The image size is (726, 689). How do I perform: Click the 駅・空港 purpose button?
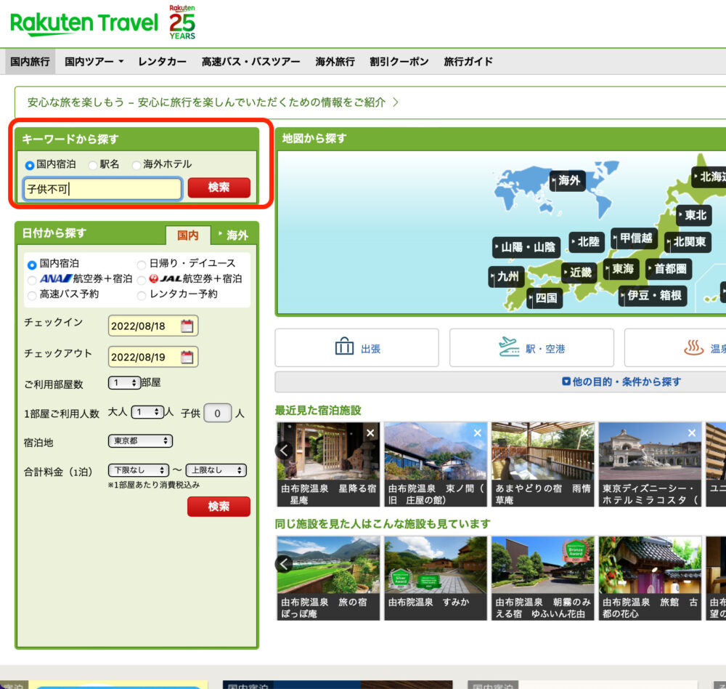[x=531, y=347]
